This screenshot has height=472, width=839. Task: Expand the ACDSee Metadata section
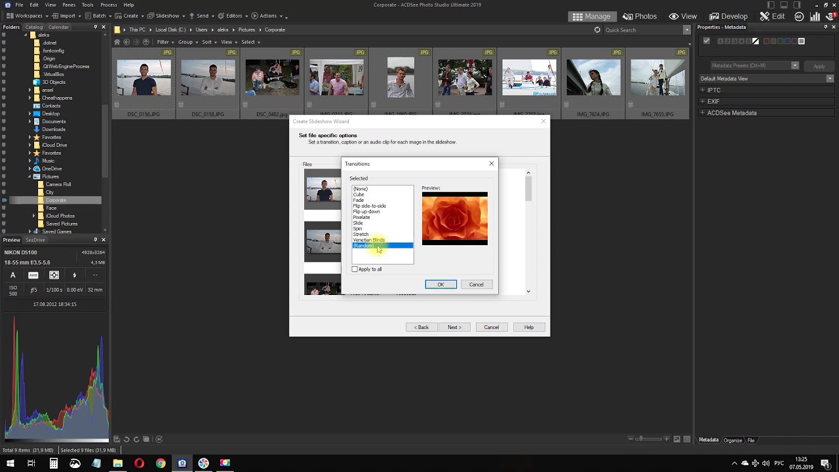click(703, 113)
